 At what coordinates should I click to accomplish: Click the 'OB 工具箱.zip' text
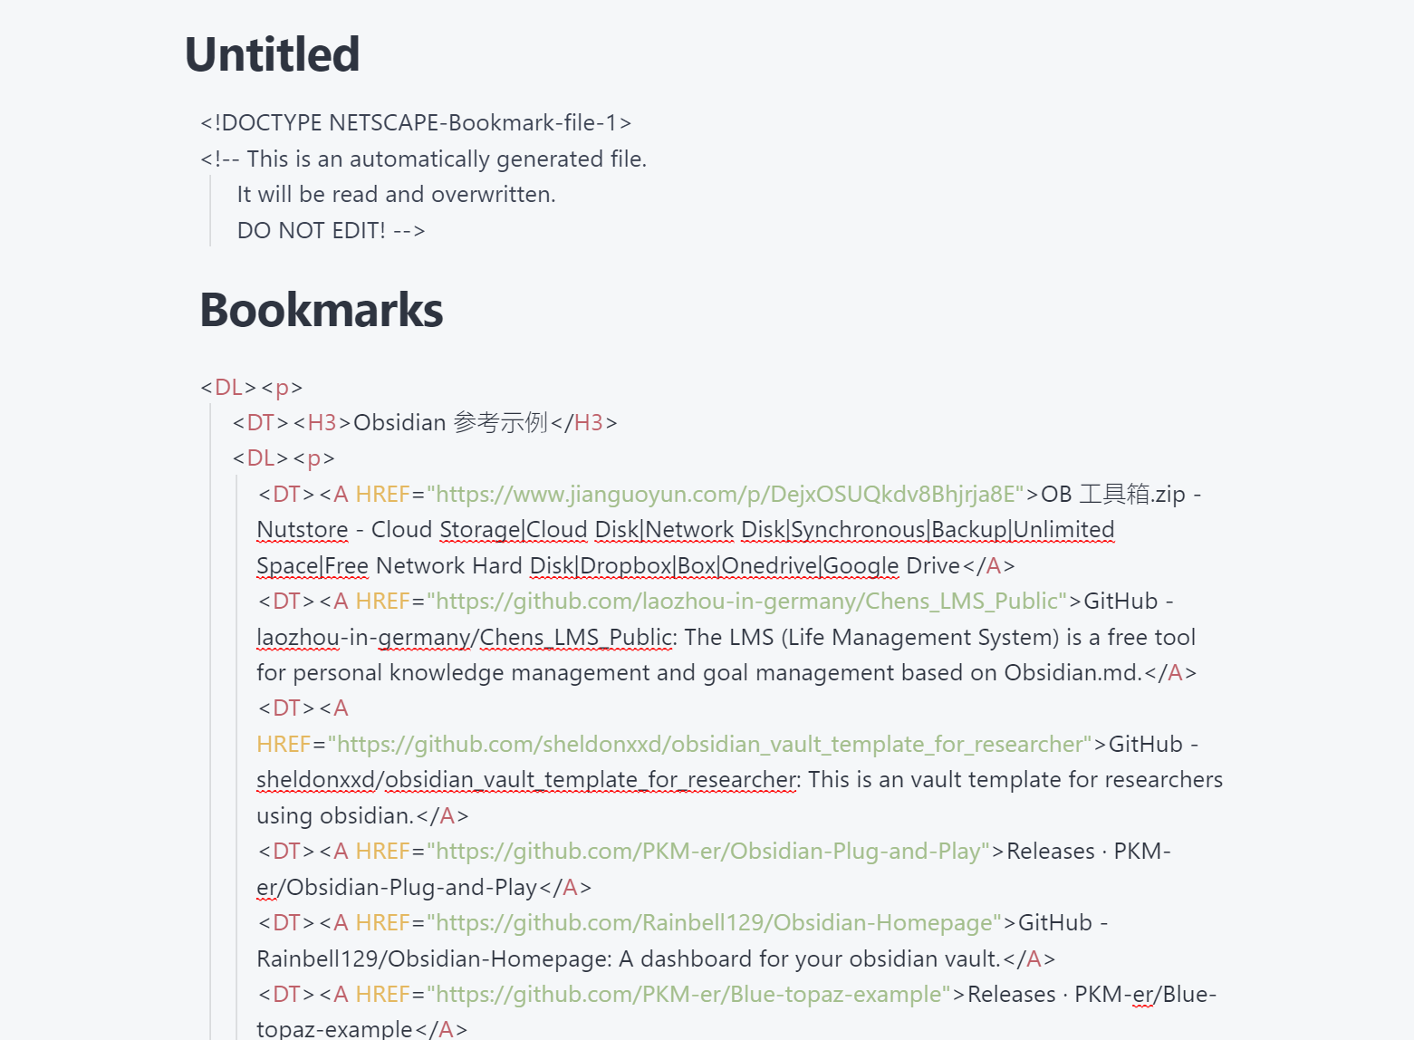[x=1113, y=494]
